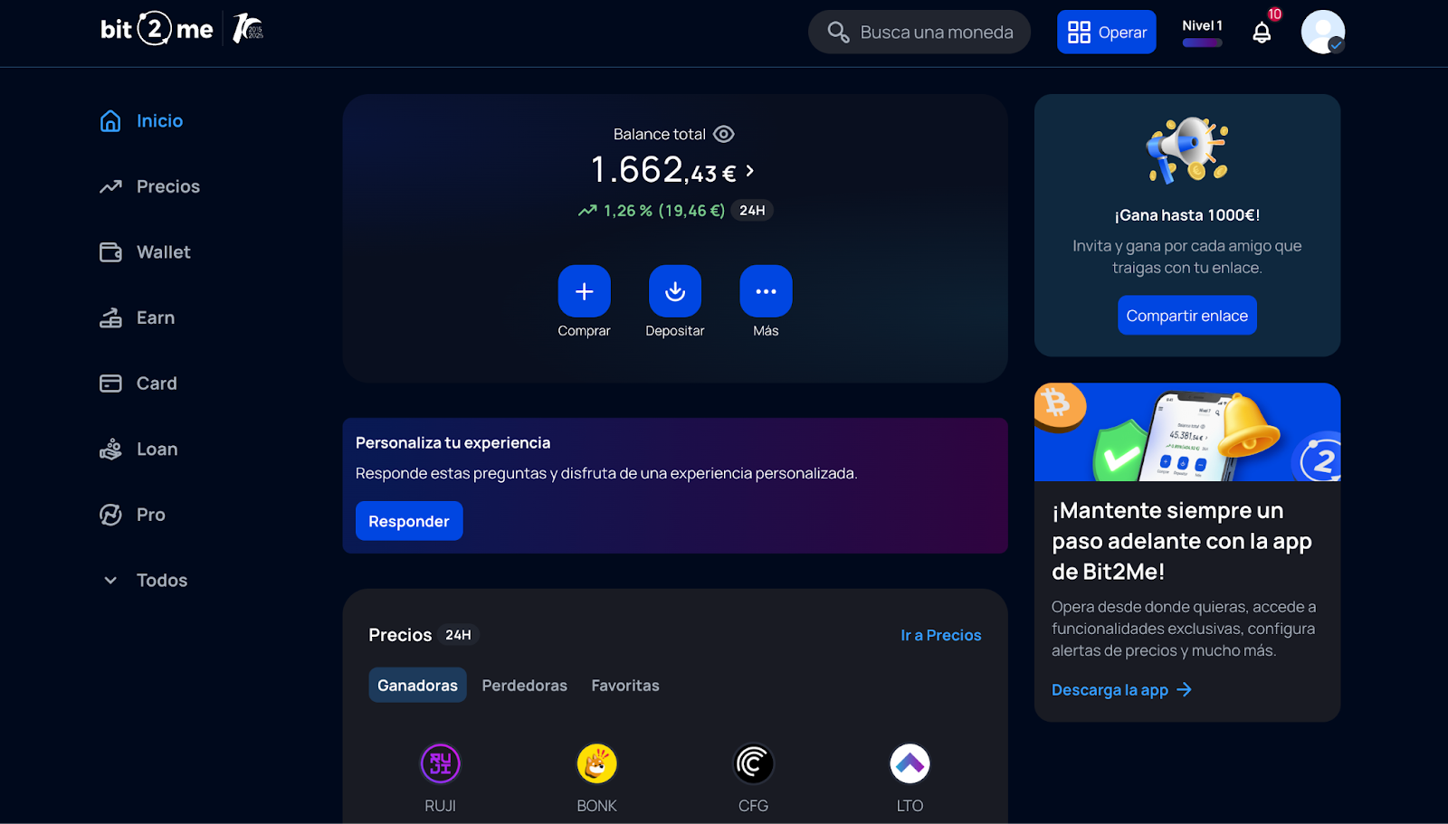Click the Operar button
Screen dimensions: 1448x824
point(1107,33)
